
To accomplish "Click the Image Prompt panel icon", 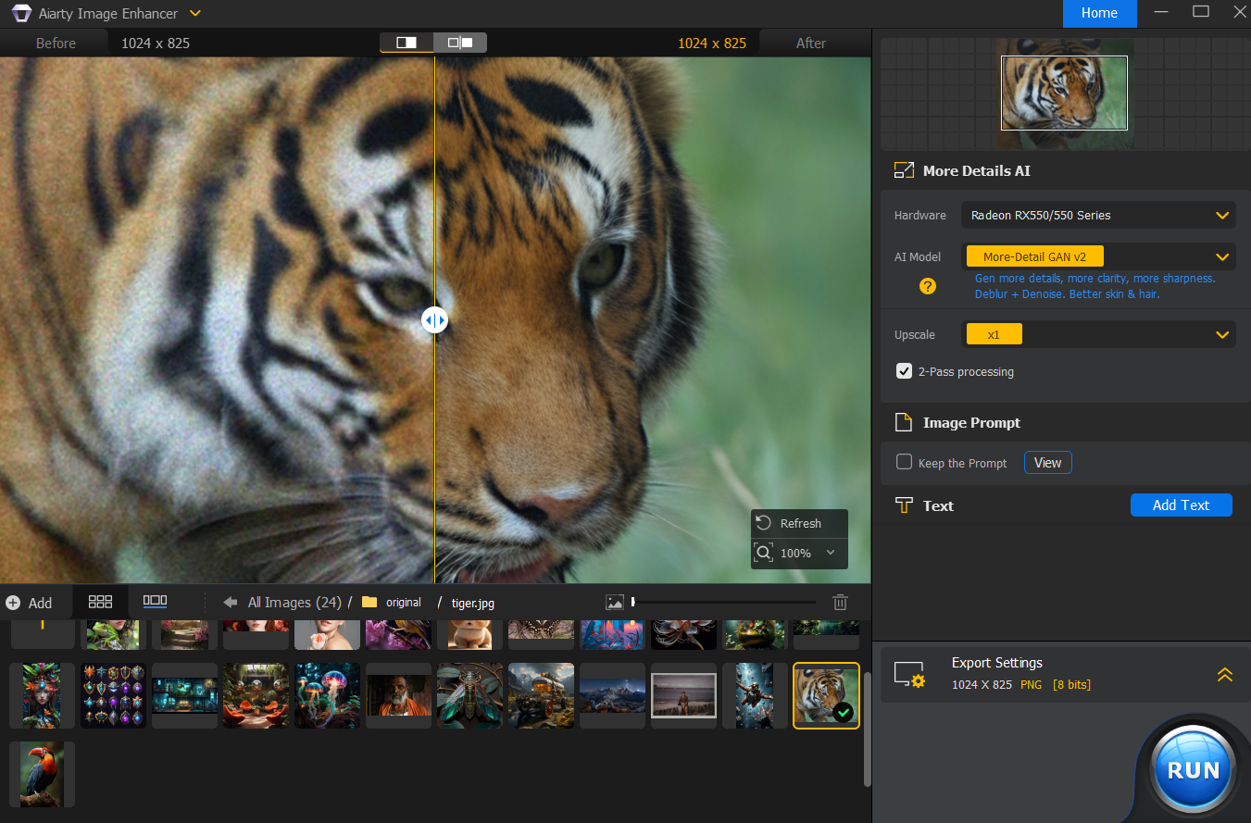I will [x=903, y=421].
